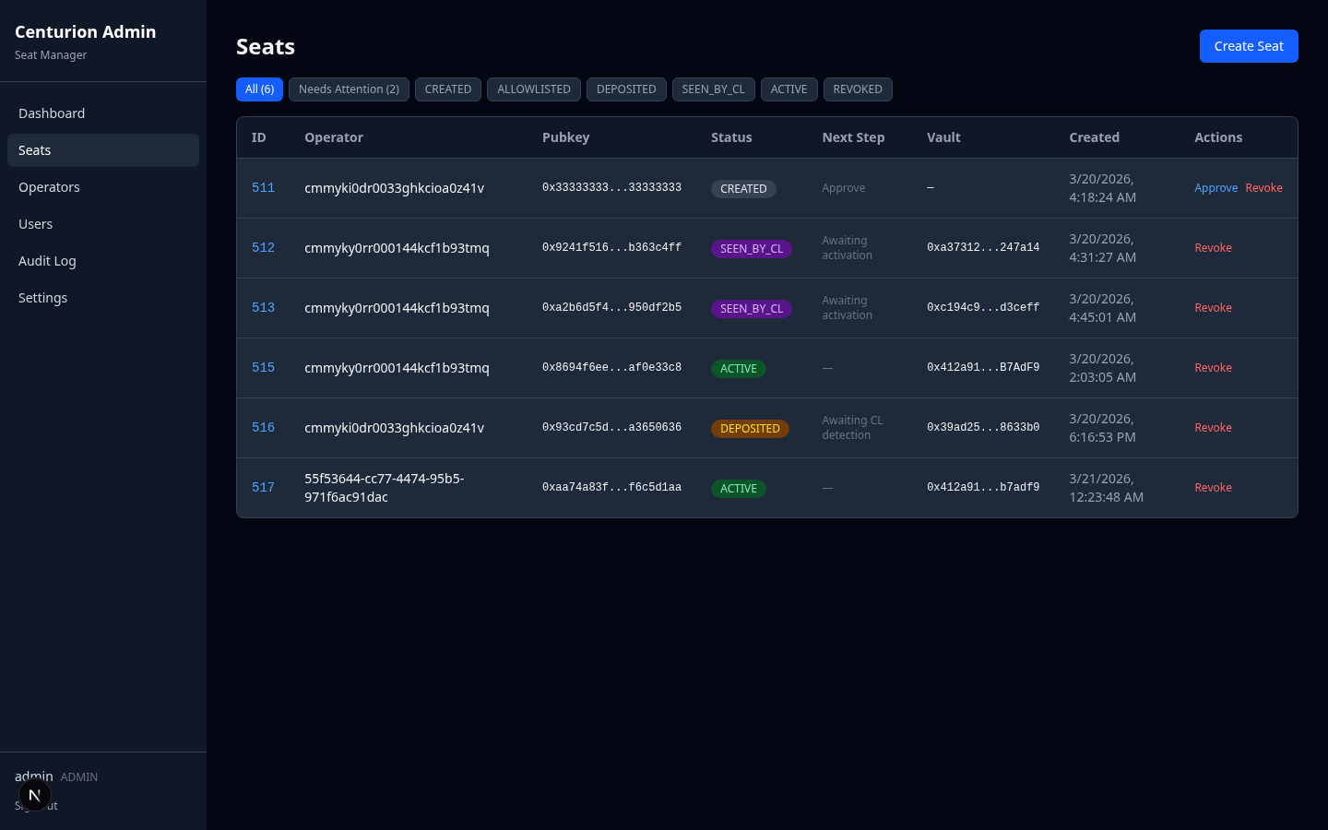1328x830 pixels.
Task: Open the Audit Log page
Action: (47, 261)
